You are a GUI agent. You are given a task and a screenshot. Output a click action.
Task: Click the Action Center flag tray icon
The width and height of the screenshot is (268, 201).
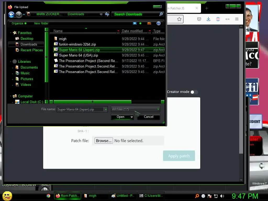(210, 196)
